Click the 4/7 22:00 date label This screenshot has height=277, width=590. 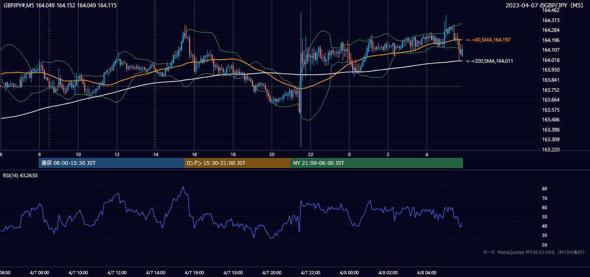pyautogui.click(x=310, y=273)
